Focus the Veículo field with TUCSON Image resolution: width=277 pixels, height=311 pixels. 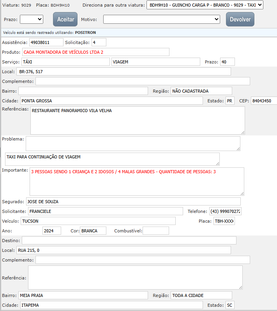(x=98, y=221)
